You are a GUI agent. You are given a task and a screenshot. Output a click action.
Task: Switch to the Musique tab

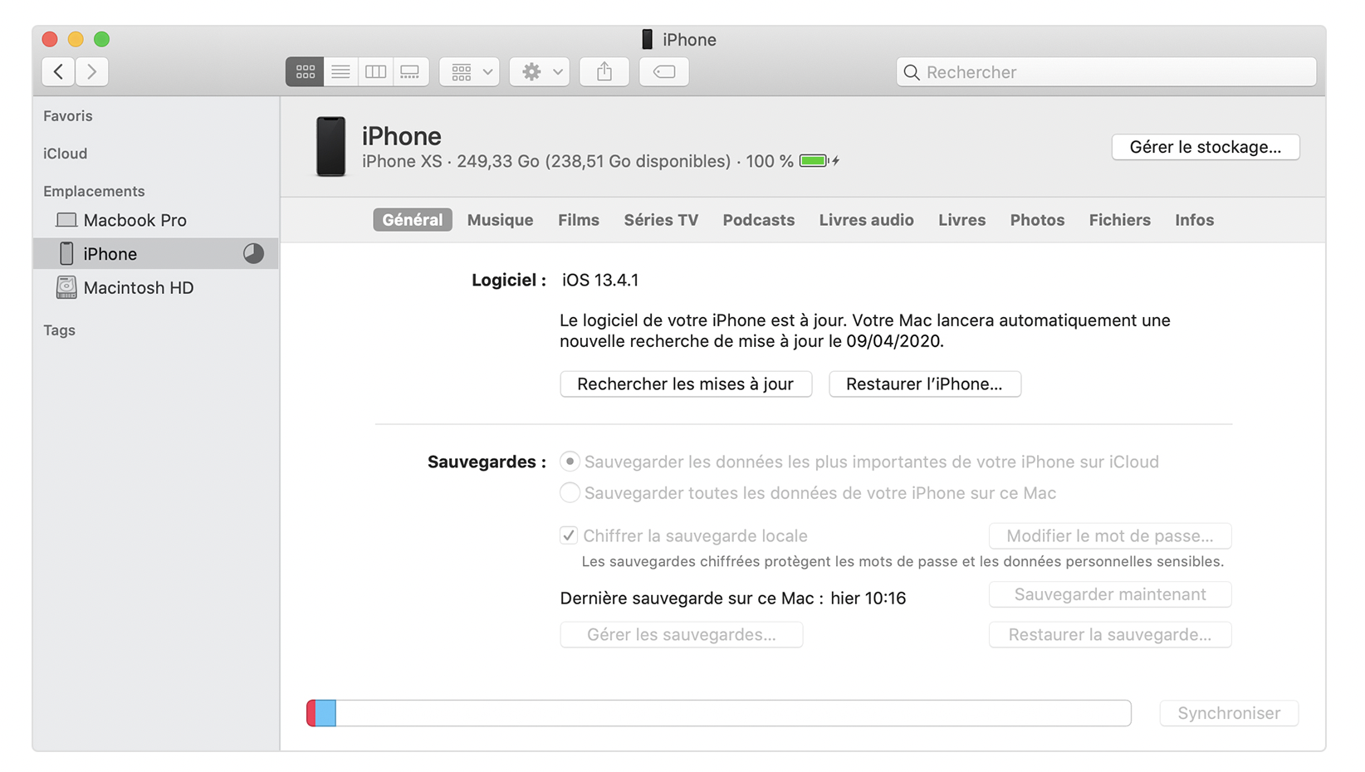click(x=501, y=220)
